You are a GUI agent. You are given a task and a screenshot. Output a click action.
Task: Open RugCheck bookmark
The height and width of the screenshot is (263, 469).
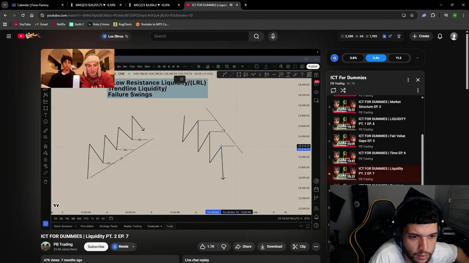point(122,24)
